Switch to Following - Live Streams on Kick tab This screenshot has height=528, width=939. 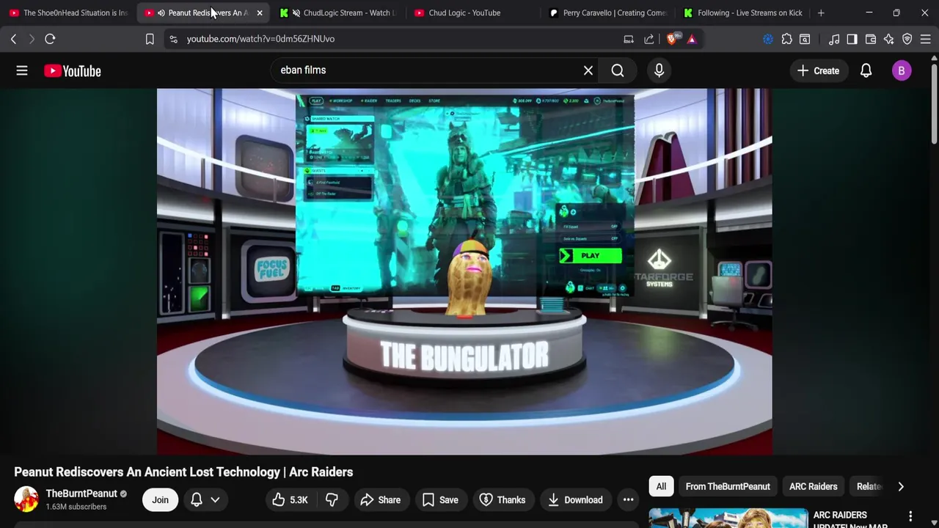tap(742, 12)
